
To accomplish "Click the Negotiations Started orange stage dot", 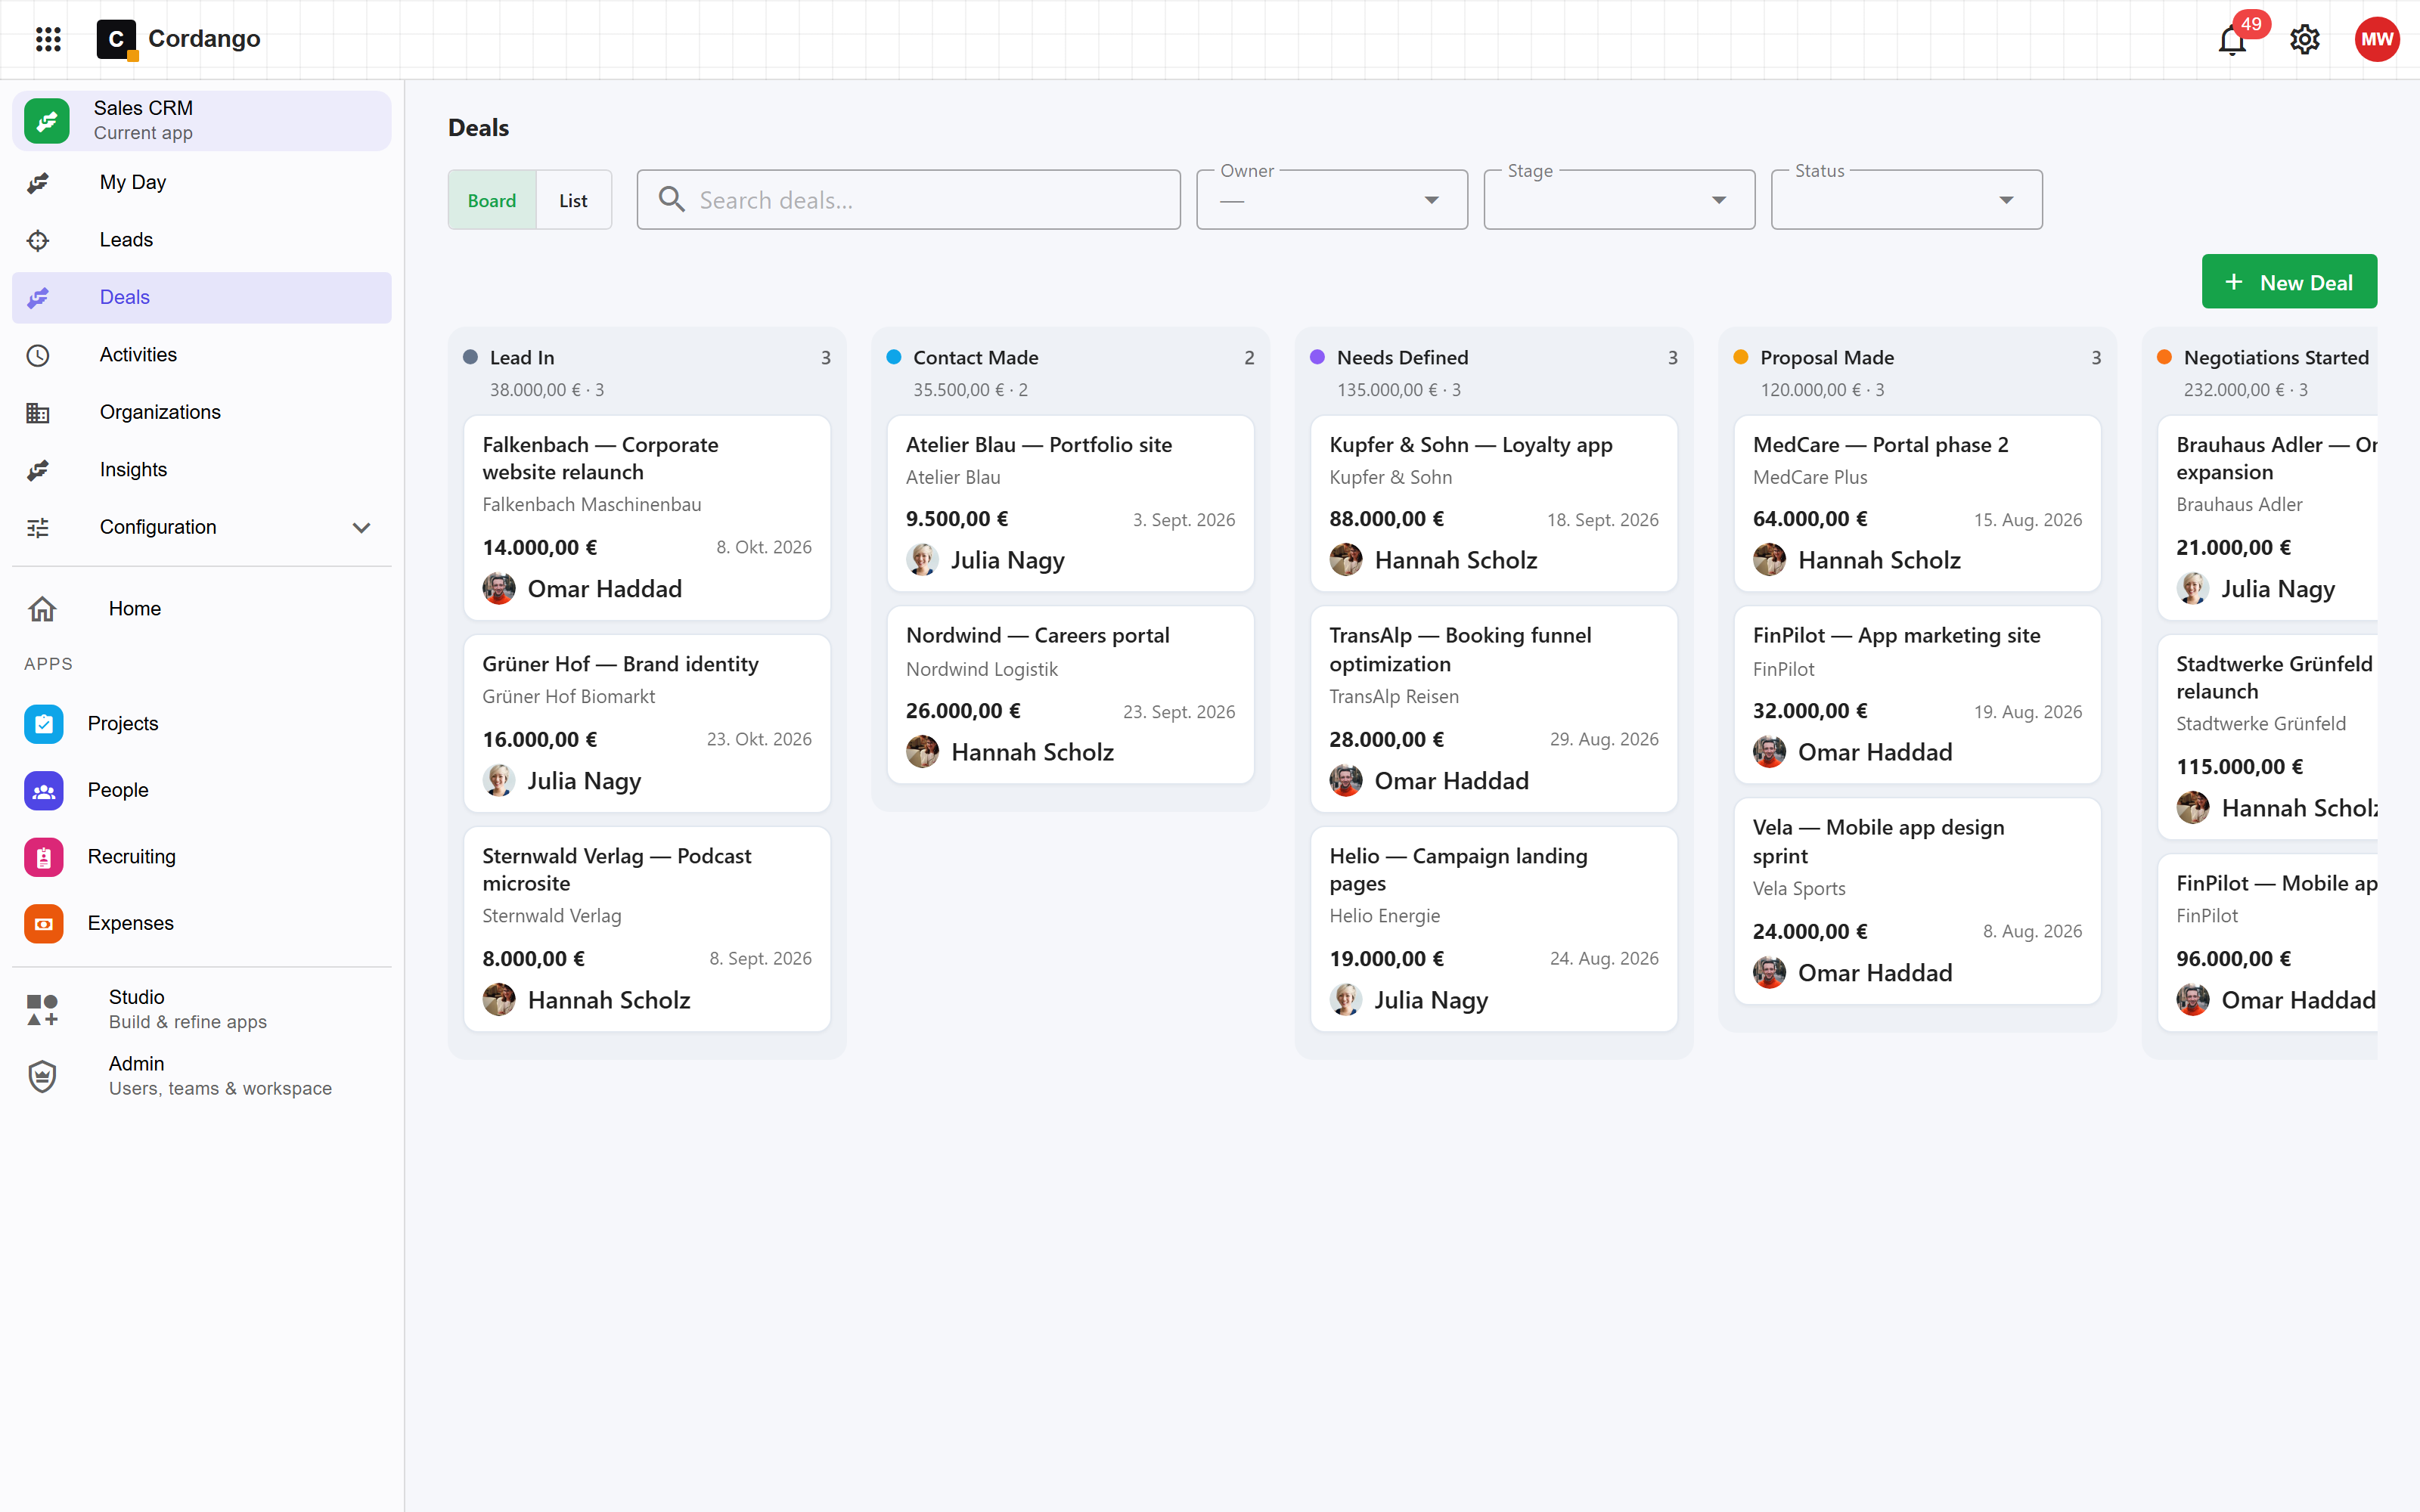I will (x=2164, y=357).
